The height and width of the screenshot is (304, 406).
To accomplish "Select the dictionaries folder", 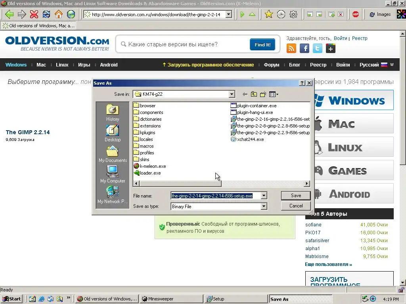I will click(147, 119).
